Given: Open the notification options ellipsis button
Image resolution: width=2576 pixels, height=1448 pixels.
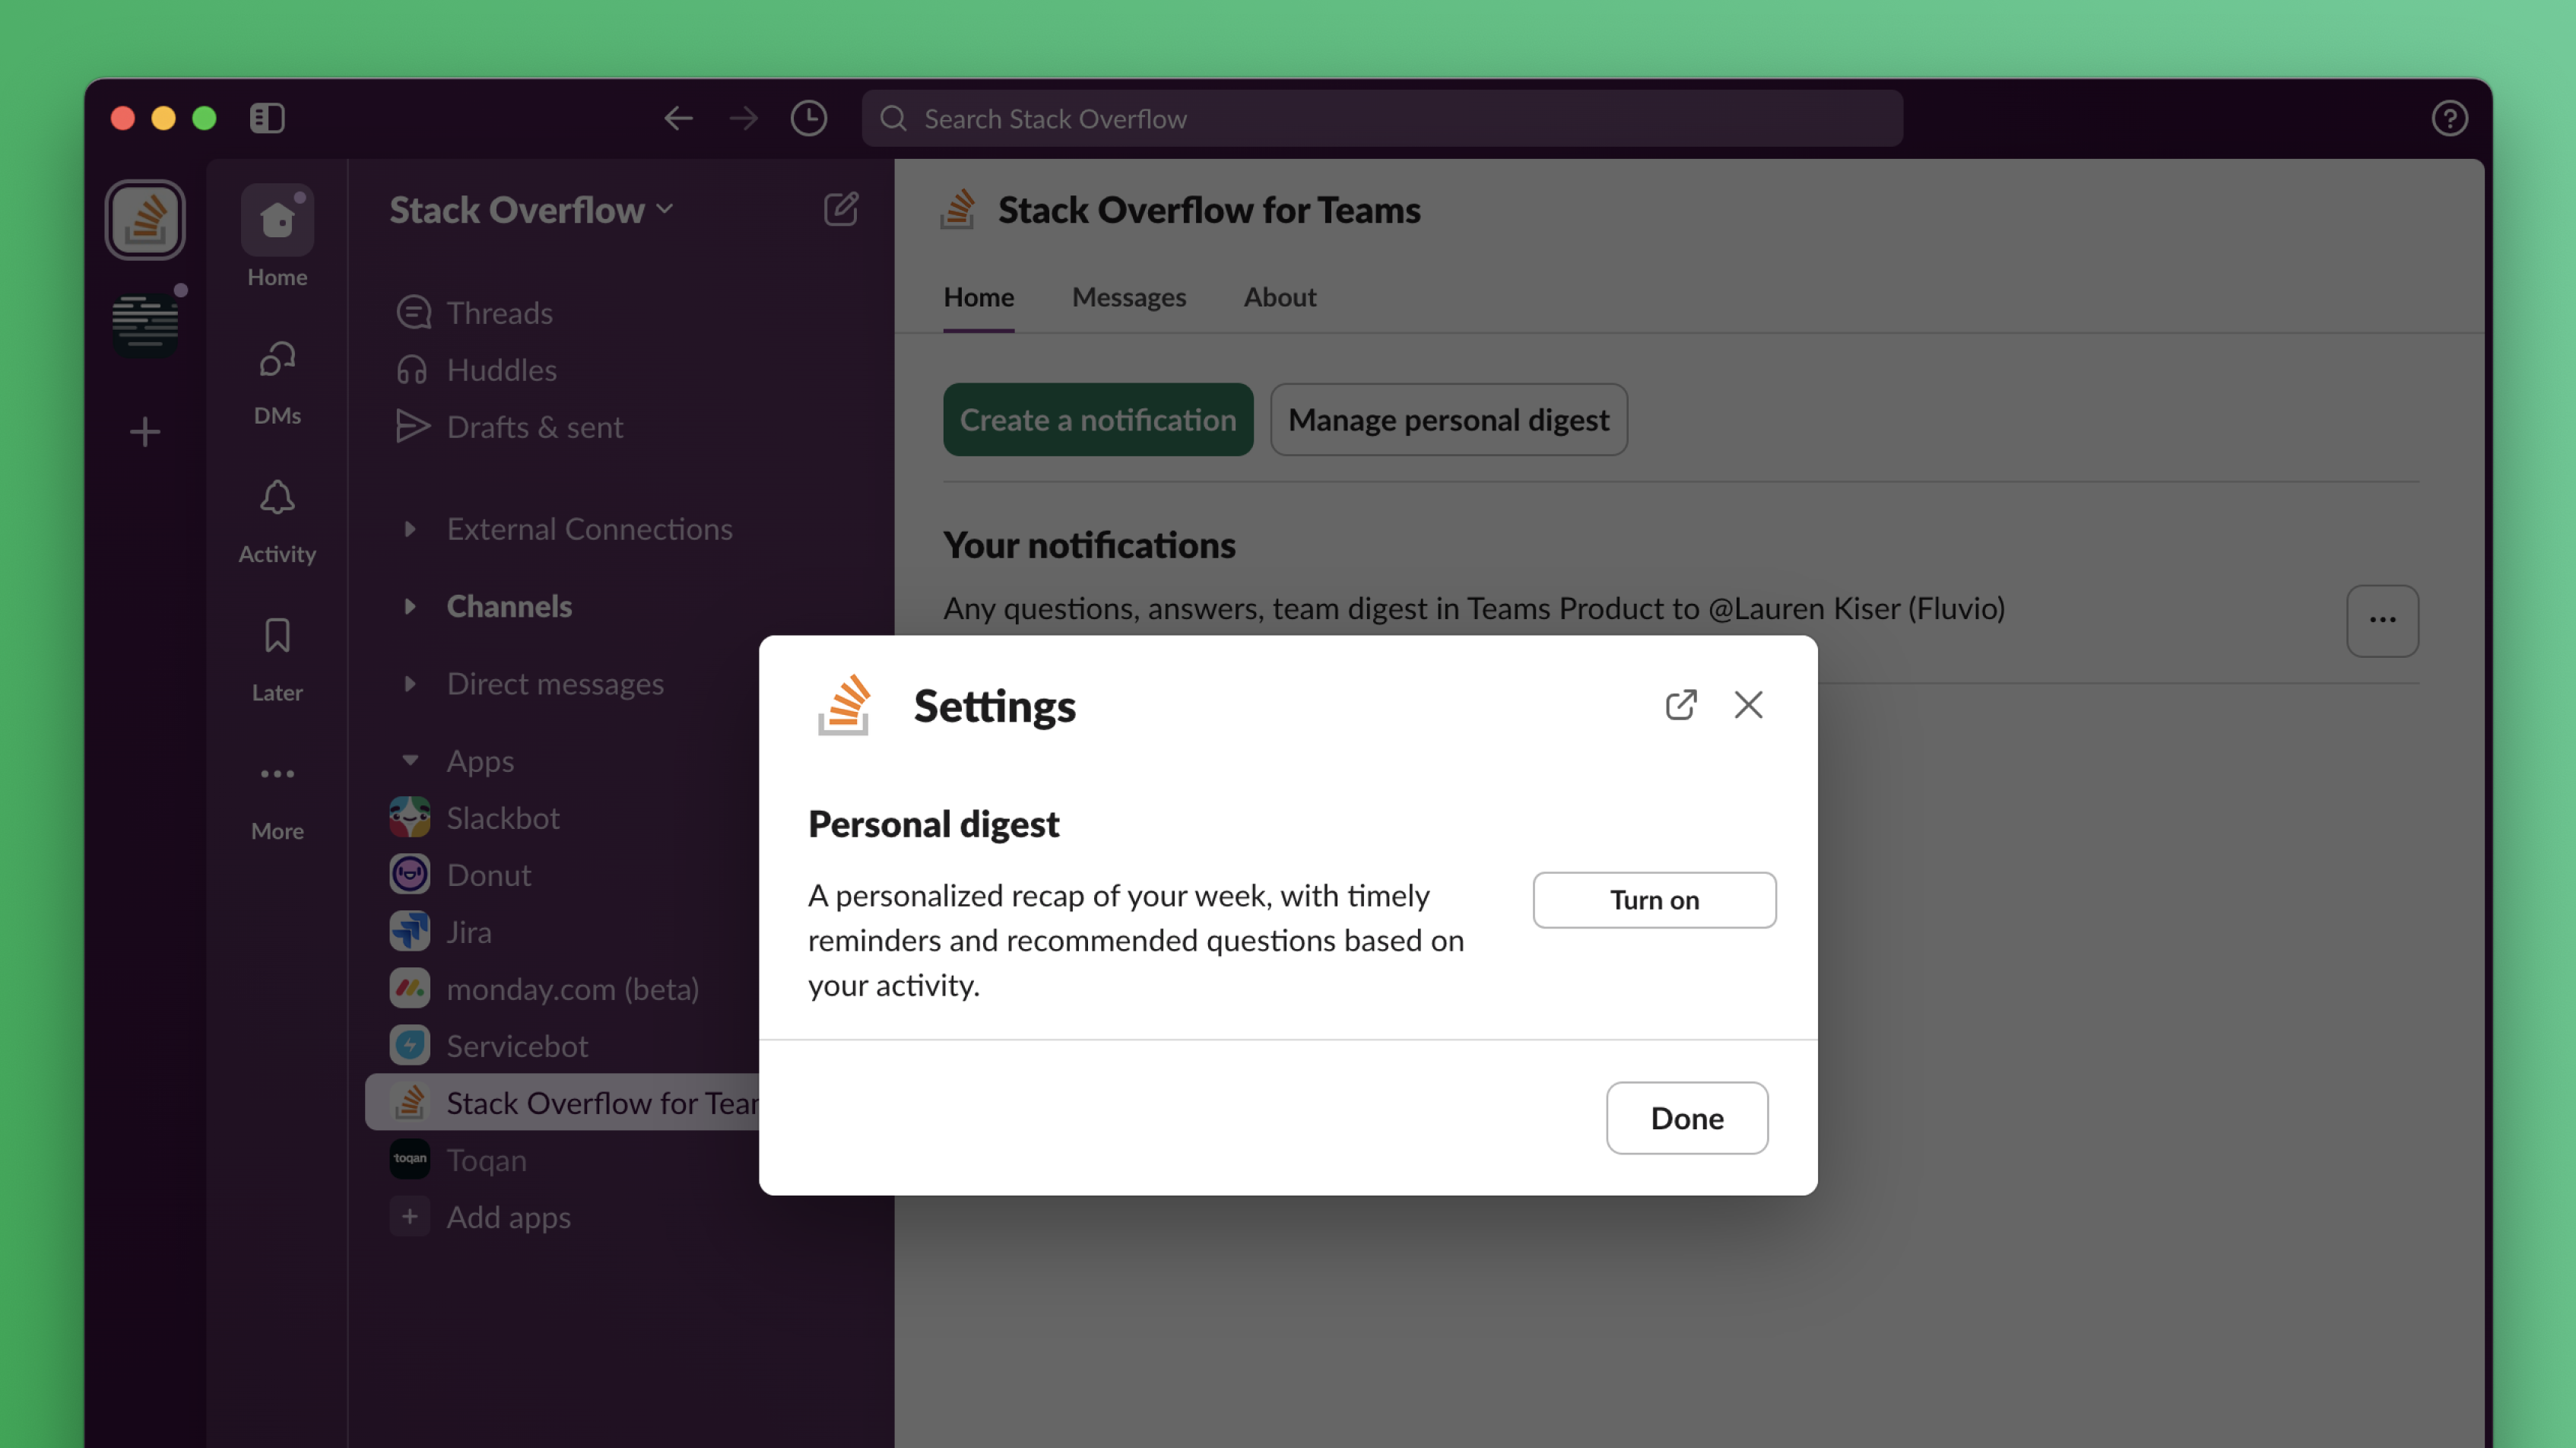Looking at the screenshot, I should pos(2382,621).
